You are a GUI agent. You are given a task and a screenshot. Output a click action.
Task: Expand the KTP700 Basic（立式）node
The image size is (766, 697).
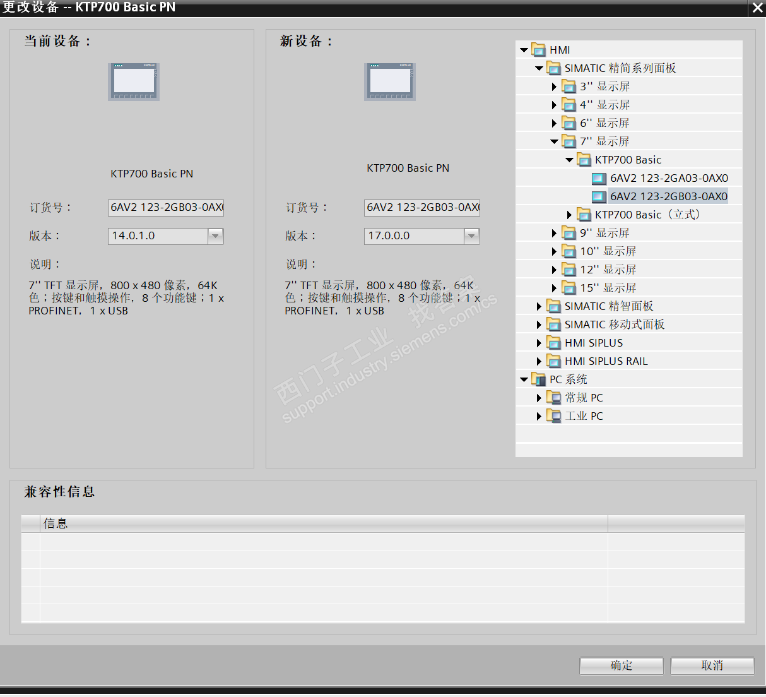coord(569,215)
